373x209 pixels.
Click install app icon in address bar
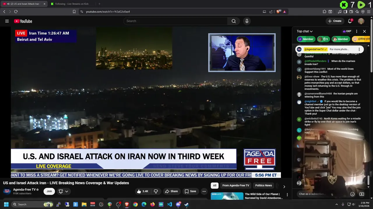(x=264, y=12)
